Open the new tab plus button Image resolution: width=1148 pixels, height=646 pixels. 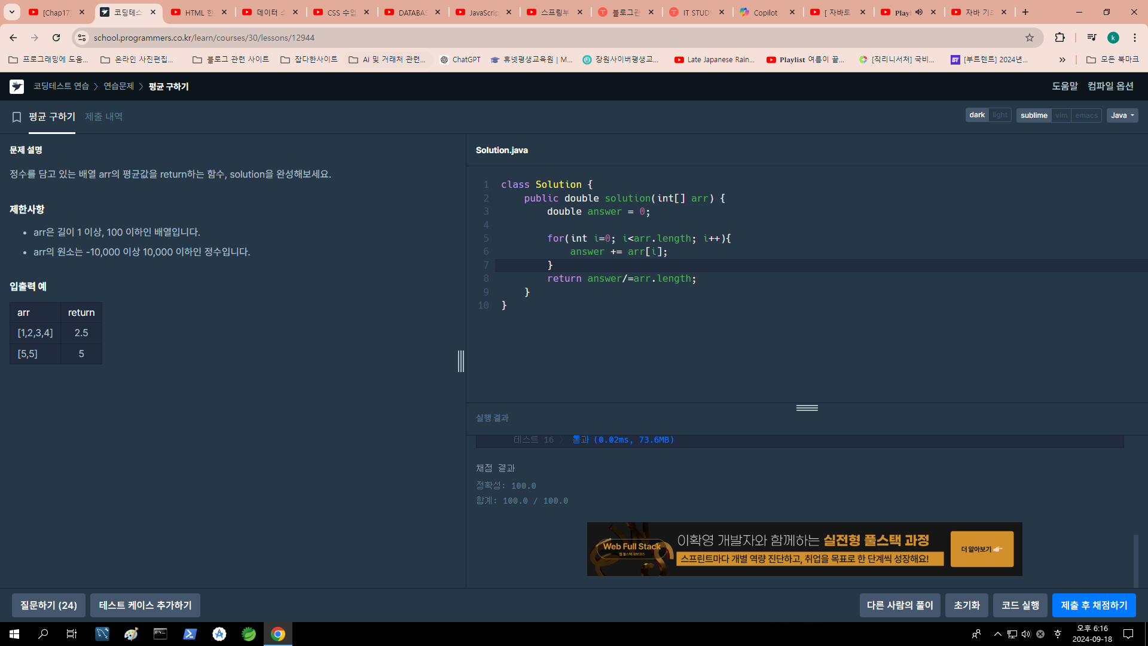(1025, 12)
